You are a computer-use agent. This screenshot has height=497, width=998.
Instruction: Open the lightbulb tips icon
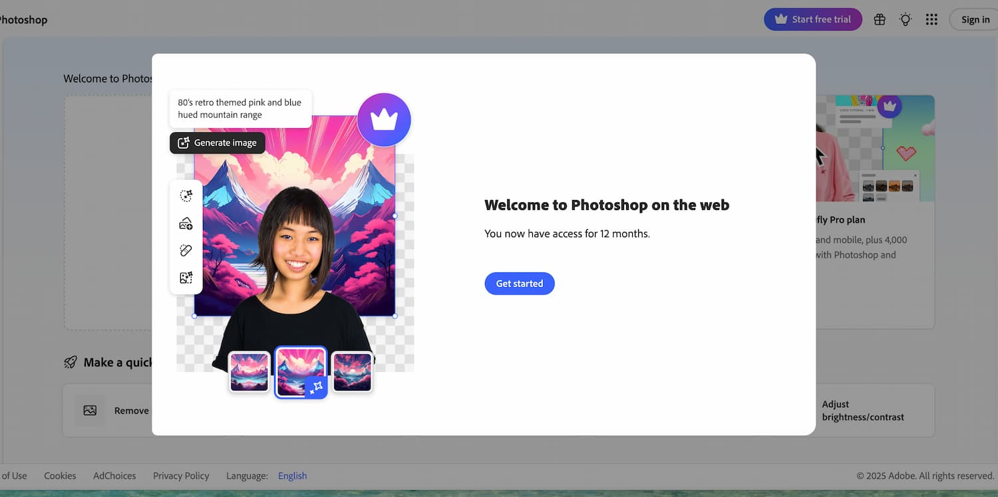point(906,20)
